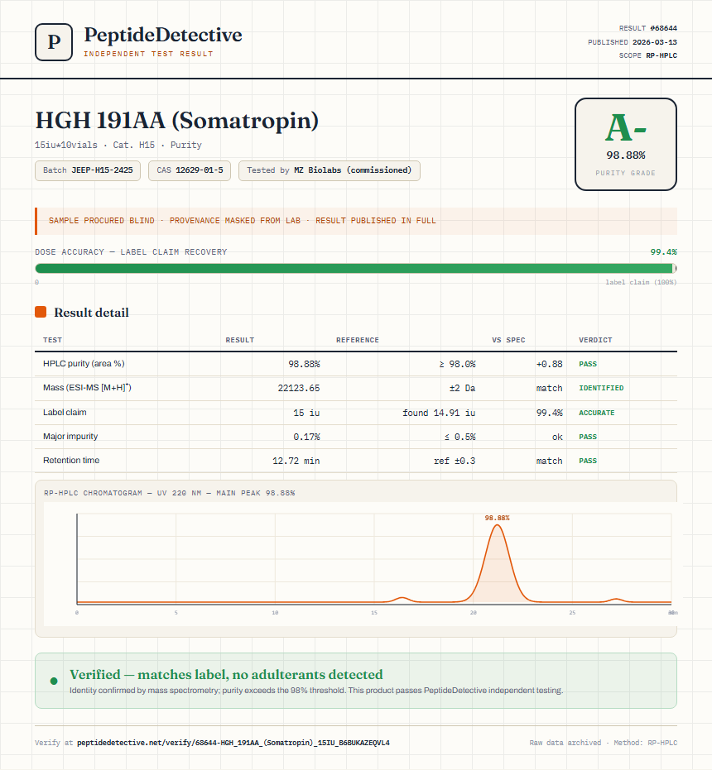Click the TEST column header
This screenshot has height=770, width=712.
point(53,340)
